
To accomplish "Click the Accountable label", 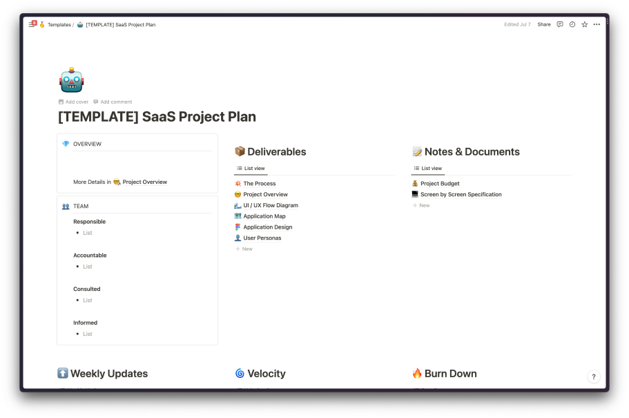I will coord(90,256).
